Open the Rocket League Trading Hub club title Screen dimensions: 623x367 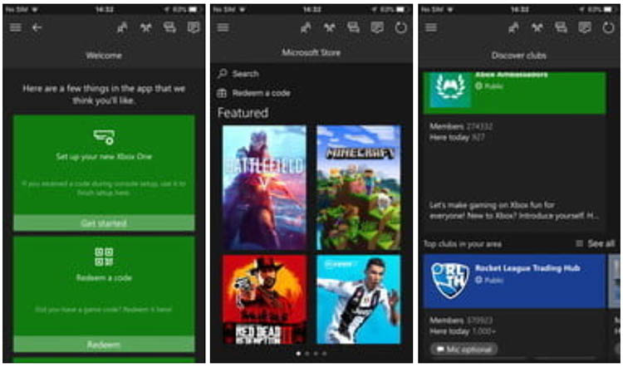point(527,268)
